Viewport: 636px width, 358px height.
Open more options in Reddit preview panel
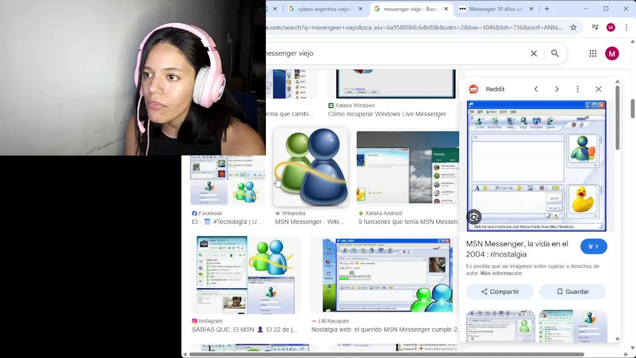tap(577, 89)
